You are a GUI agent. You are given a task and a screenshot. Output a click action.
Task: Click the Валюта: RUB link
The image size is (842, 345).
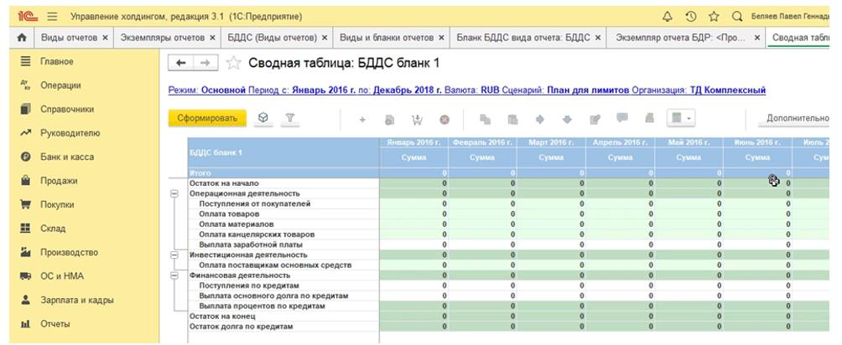click(472, 90)
